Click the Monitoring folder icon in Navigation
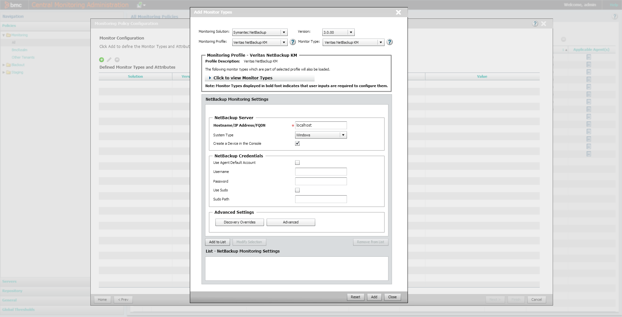The height and width of the screenshot is (317, 622). click(x=8, y=35)
